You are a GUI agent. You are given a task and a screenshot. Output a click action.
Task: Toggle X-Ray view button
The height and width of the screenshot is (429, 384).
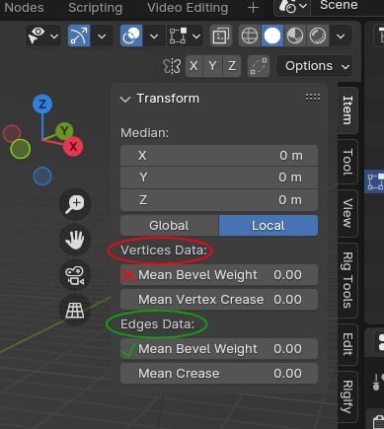[x=221, y=36]
